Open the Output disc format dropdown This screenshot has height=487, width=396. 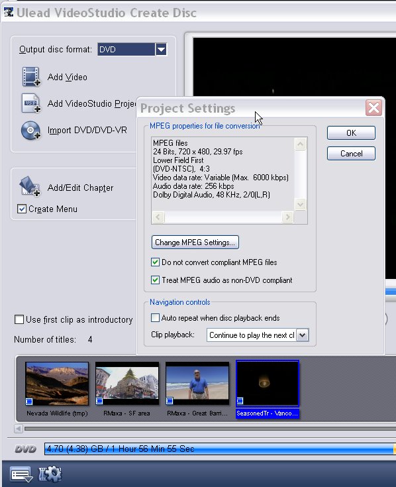(161, 50)
